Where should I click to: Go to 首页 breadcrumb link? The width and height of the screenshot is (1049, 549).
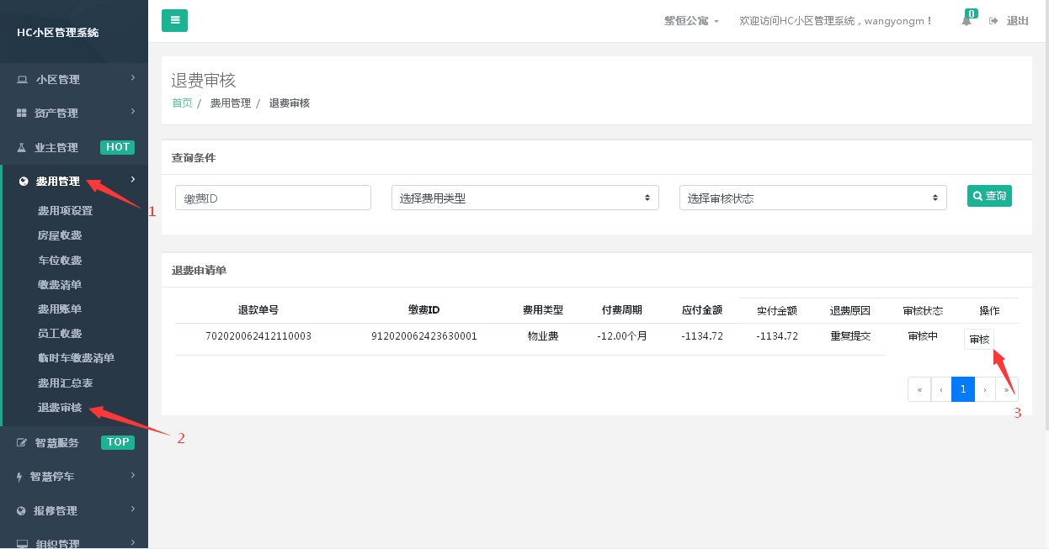coord(182,103)
